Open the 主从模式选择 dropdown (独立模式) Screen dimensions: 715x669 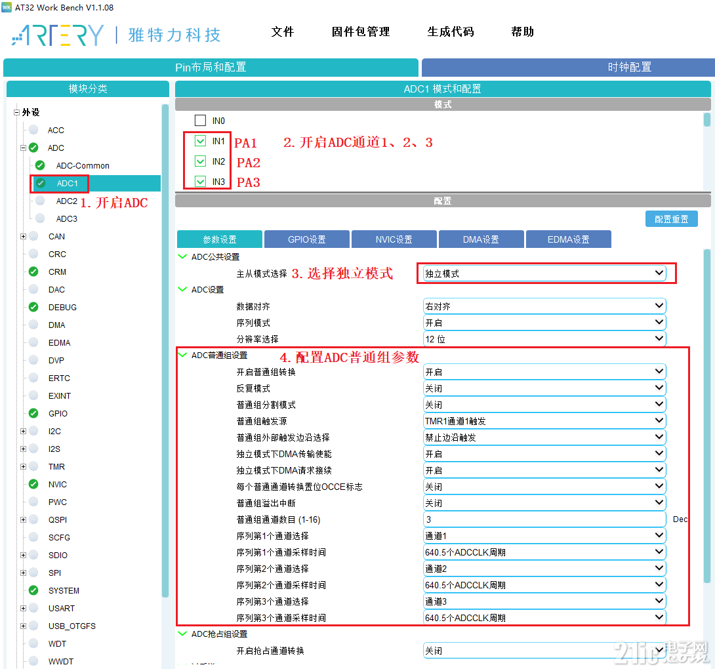[544, 273]
